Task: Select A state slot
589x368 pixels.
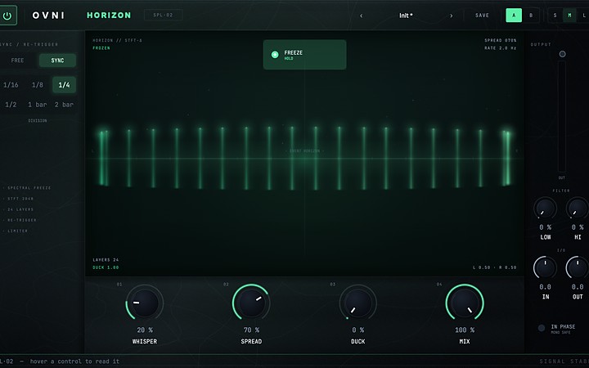Action: coord(514,16)
